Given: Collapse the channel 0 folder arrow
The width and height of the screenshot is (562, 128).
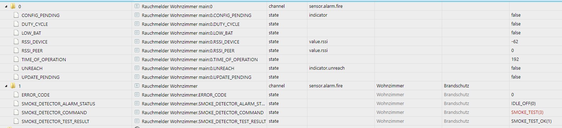Looking at the screenshot, I should pyautogui.click(x=6, y=6).
